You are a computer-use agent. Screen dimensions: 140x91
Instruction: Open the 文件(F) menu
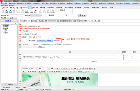5,3
